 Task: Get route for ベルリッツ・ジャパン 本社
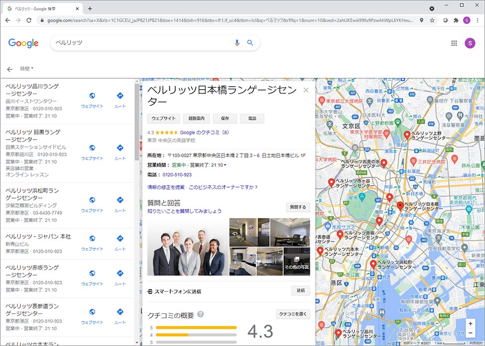(x=120, y=238)
